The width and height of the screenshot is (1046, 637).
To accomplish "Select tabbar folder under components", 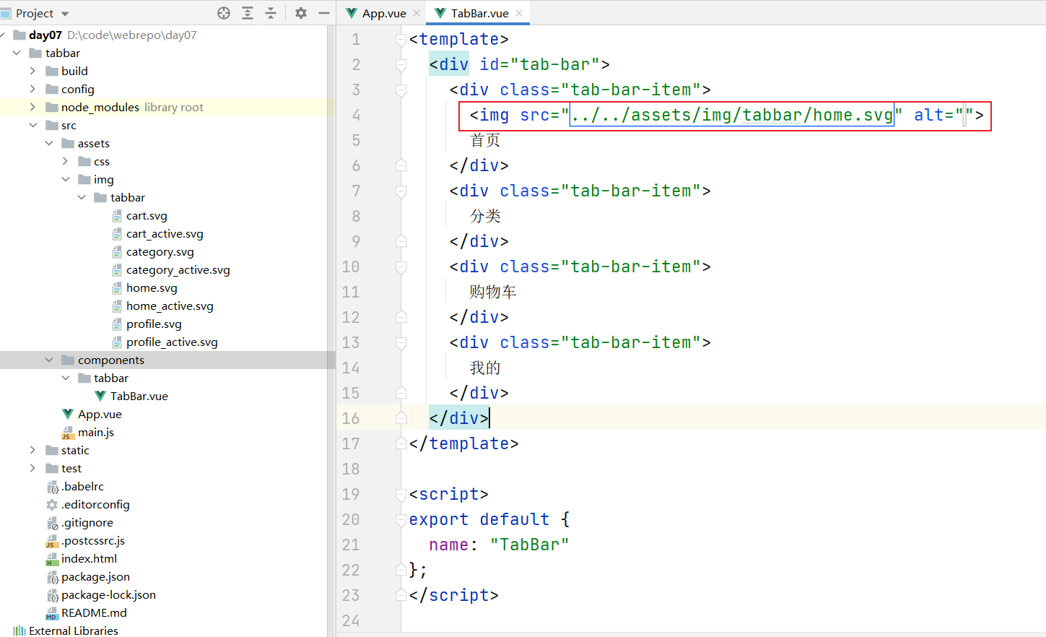I will [x=111, y=378].
